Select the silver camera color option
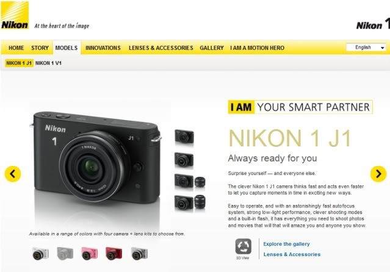390x272 pixels. click(x=139, y=254)
